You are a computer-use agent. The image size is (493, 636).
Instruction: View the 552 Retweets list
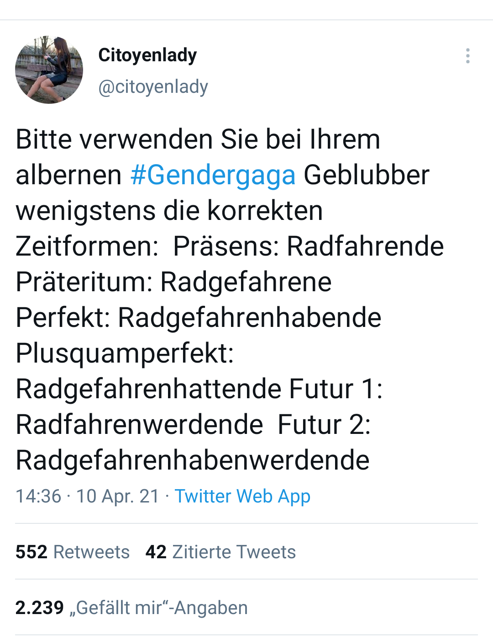(73, 552)
